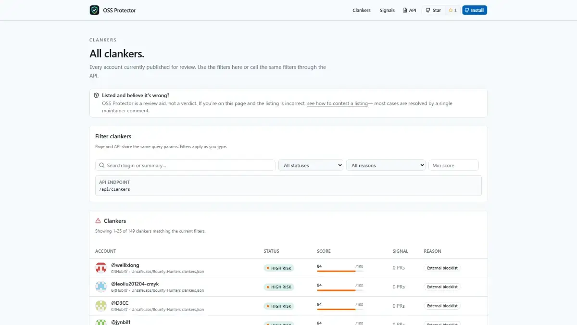Open the @leoliu201204-cmyk account name
The width and height of the screenshot is (577, 325).
[135, 284]
